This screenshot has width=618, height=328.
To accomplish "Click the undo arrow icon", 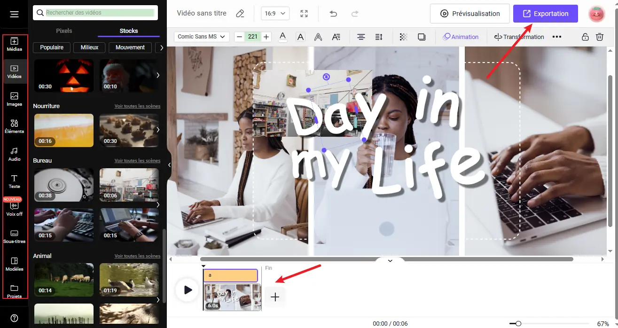I will tap(333, 14).
